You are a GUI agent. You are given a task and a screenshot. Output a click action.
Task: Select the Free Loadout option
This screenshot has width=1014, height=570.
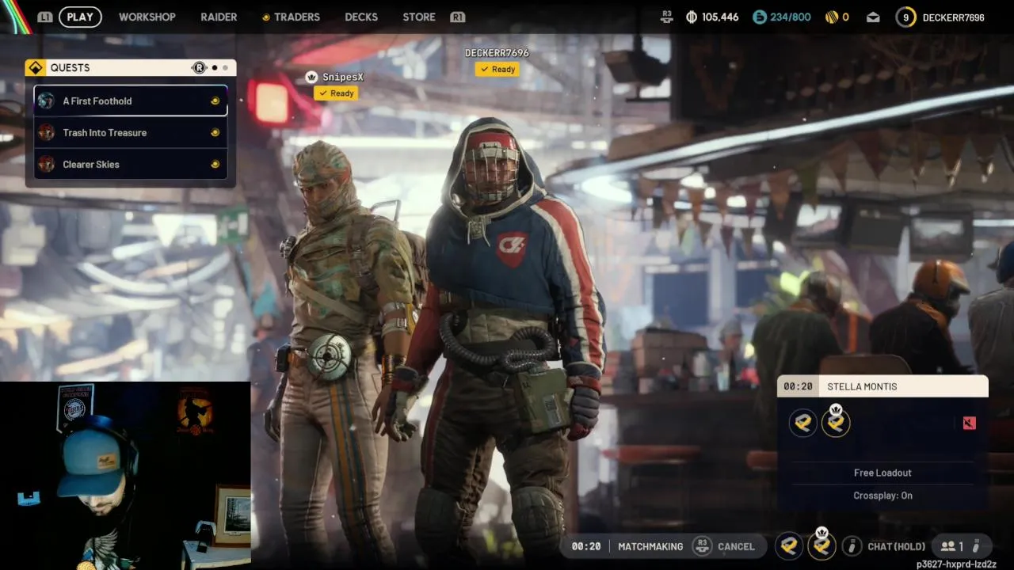[882, 473]
